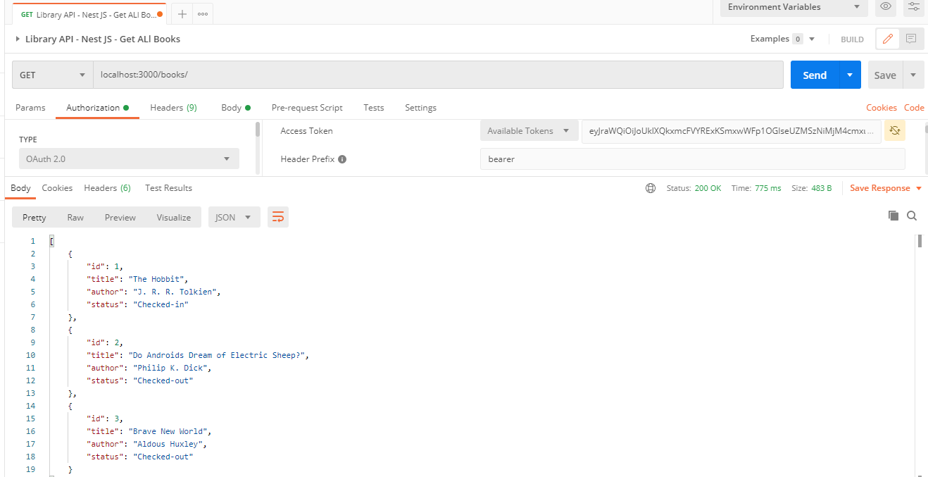
Task: Click the globe network icon near Status
Action: [651, 188]
